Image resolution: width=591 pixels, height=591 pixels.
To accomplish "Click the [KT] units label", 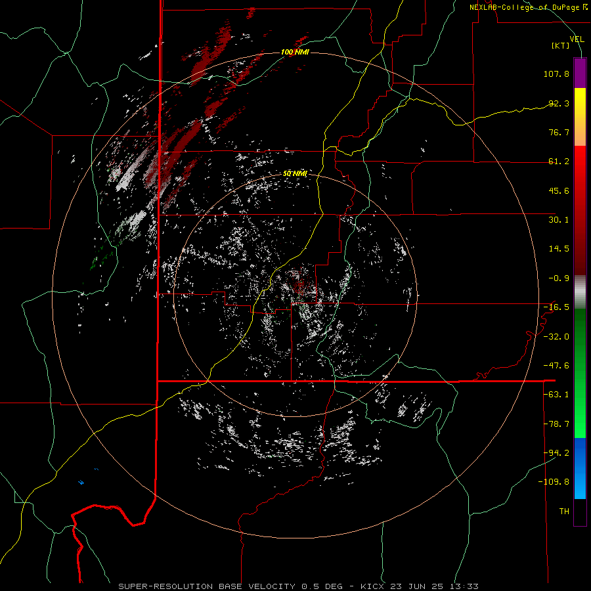I will (x=561, y=45).
